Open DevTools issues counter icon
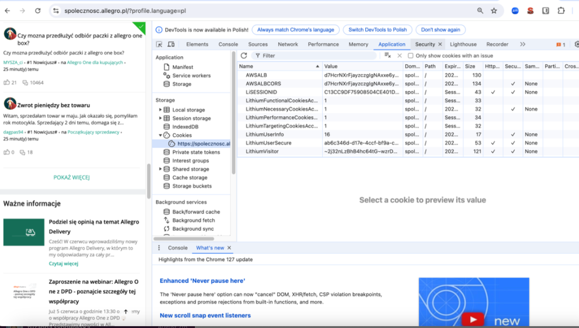The height and width of the screenshot is (328, 579). click(x=560, y=44)
